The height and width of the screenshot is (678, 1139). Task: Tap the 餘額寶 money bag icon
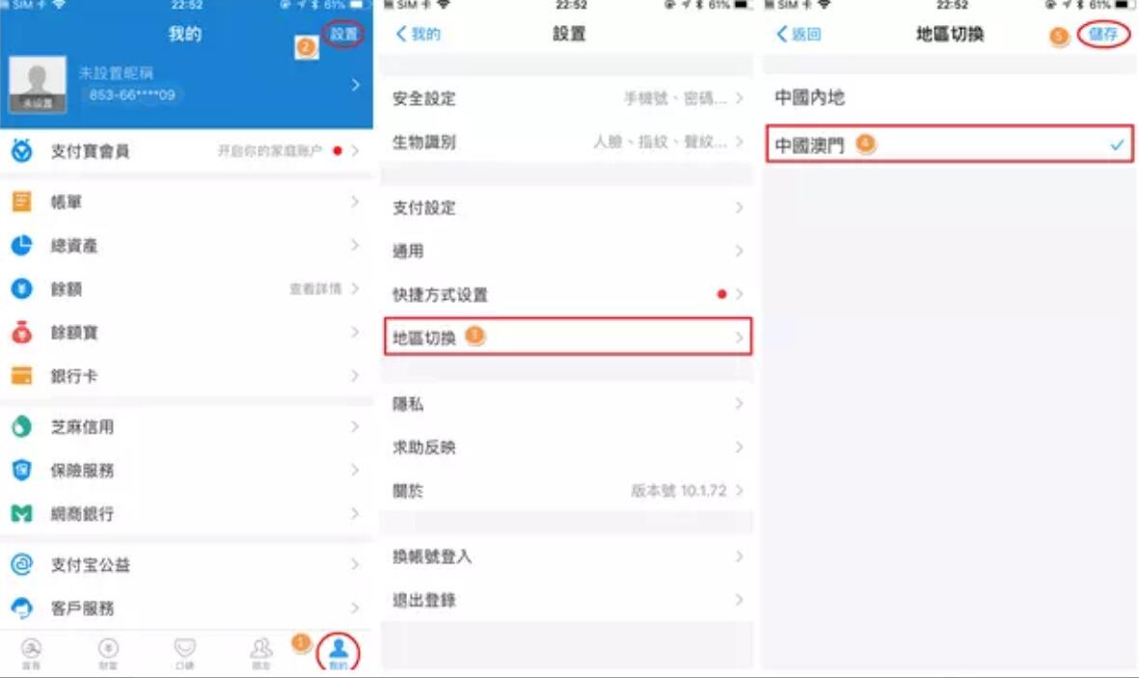tap(22, 332)
